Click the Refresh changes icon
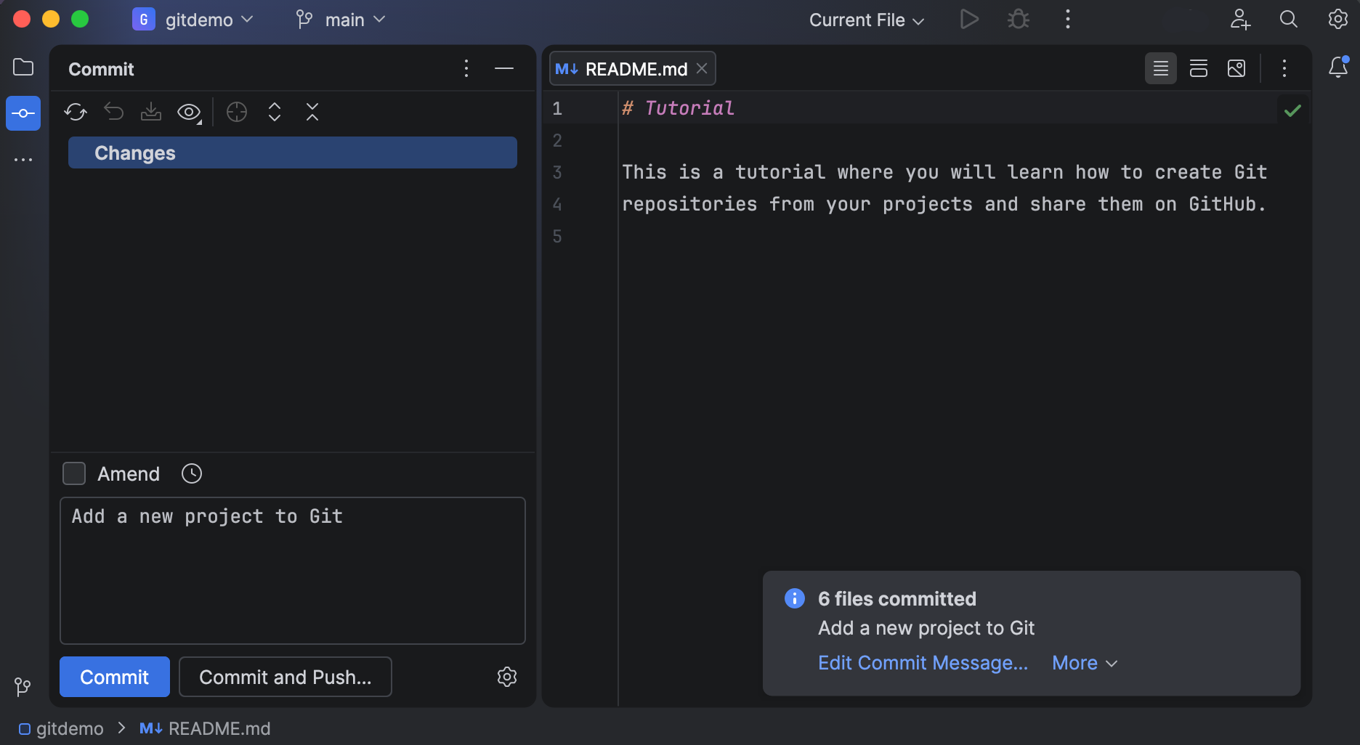 [76, 112]
